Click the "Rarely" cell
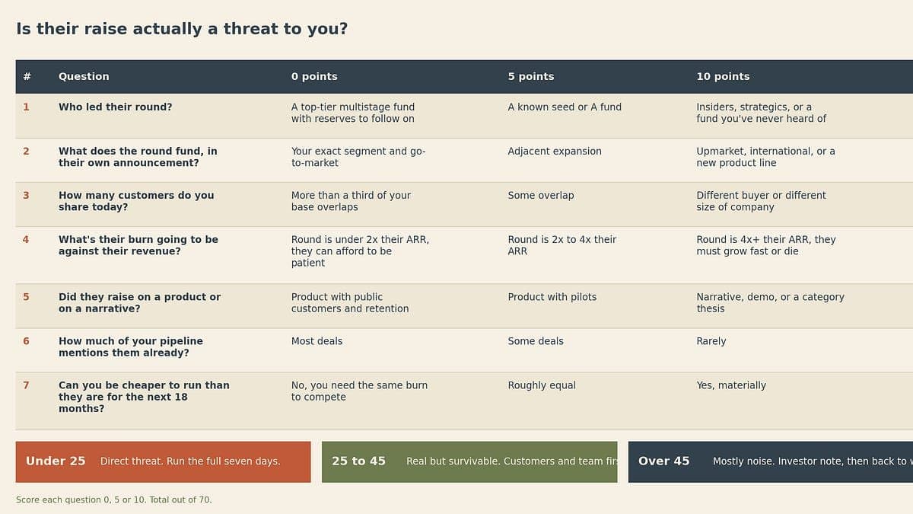The height and width of the screenshot is (514, 913). pyautogui.click(x=711, y=342)
